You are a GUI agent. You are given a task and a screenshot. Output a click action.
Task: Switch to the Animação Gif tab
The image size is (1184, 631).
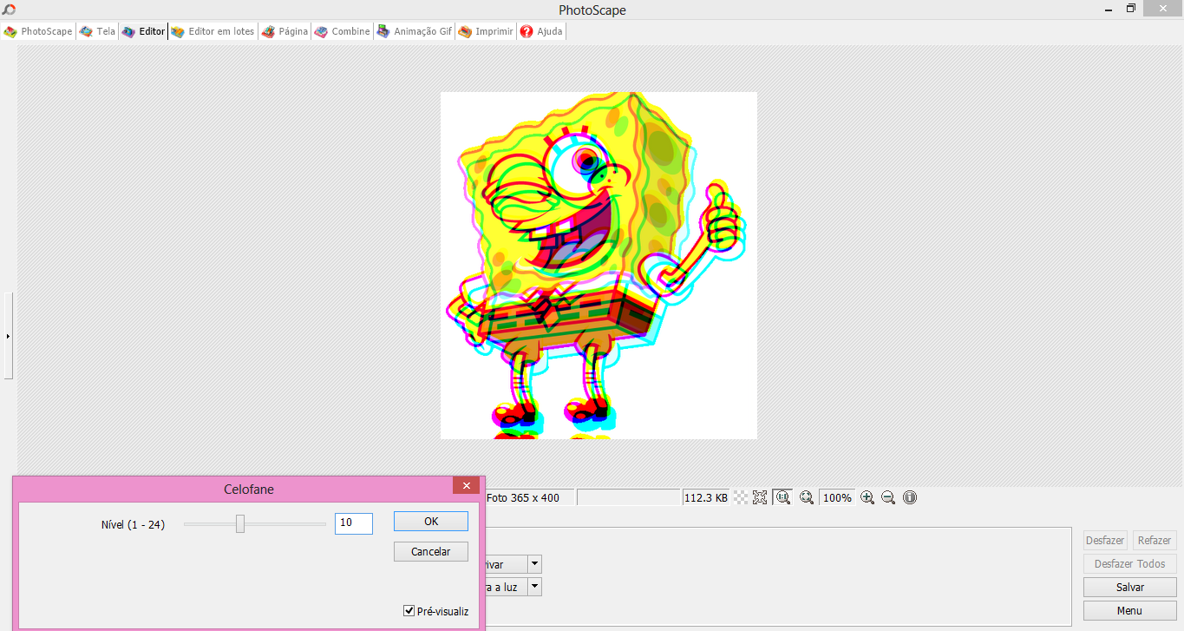click(414, 31)
